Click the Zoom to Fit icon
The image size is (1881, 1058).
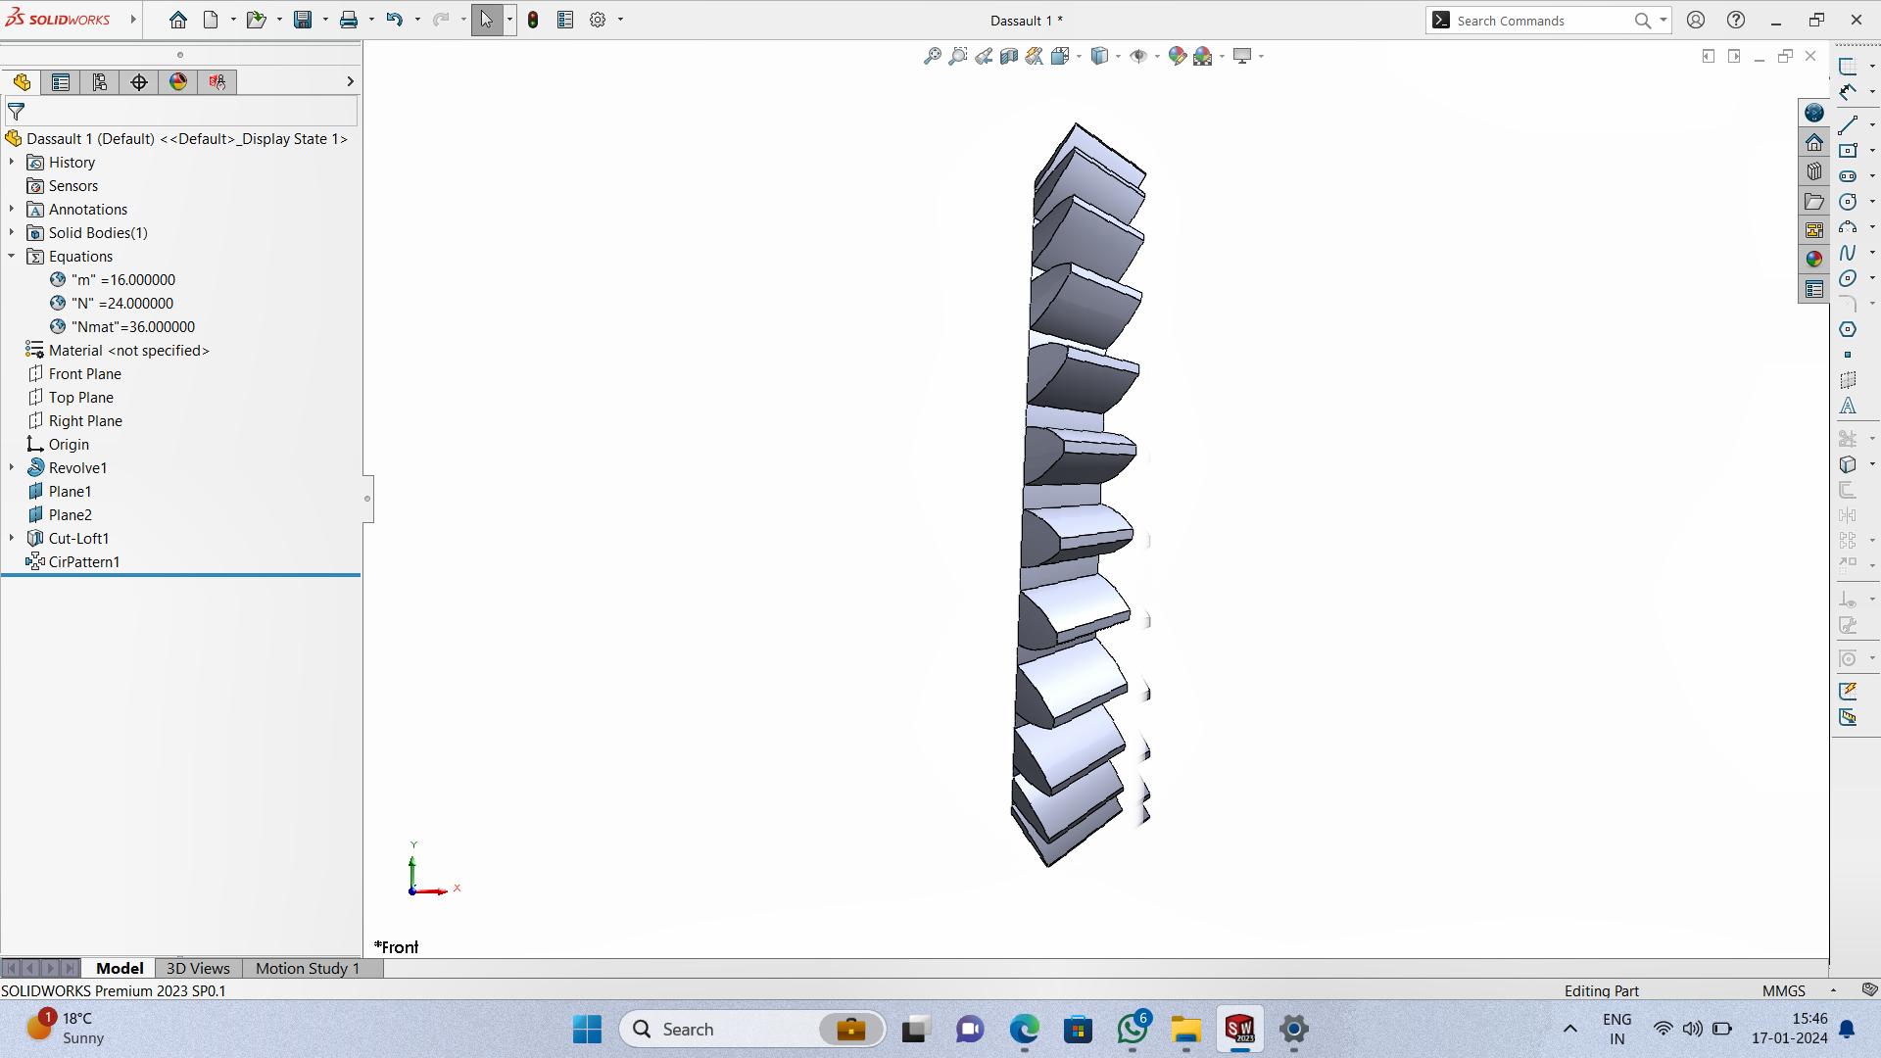click(x=932, y=56)
